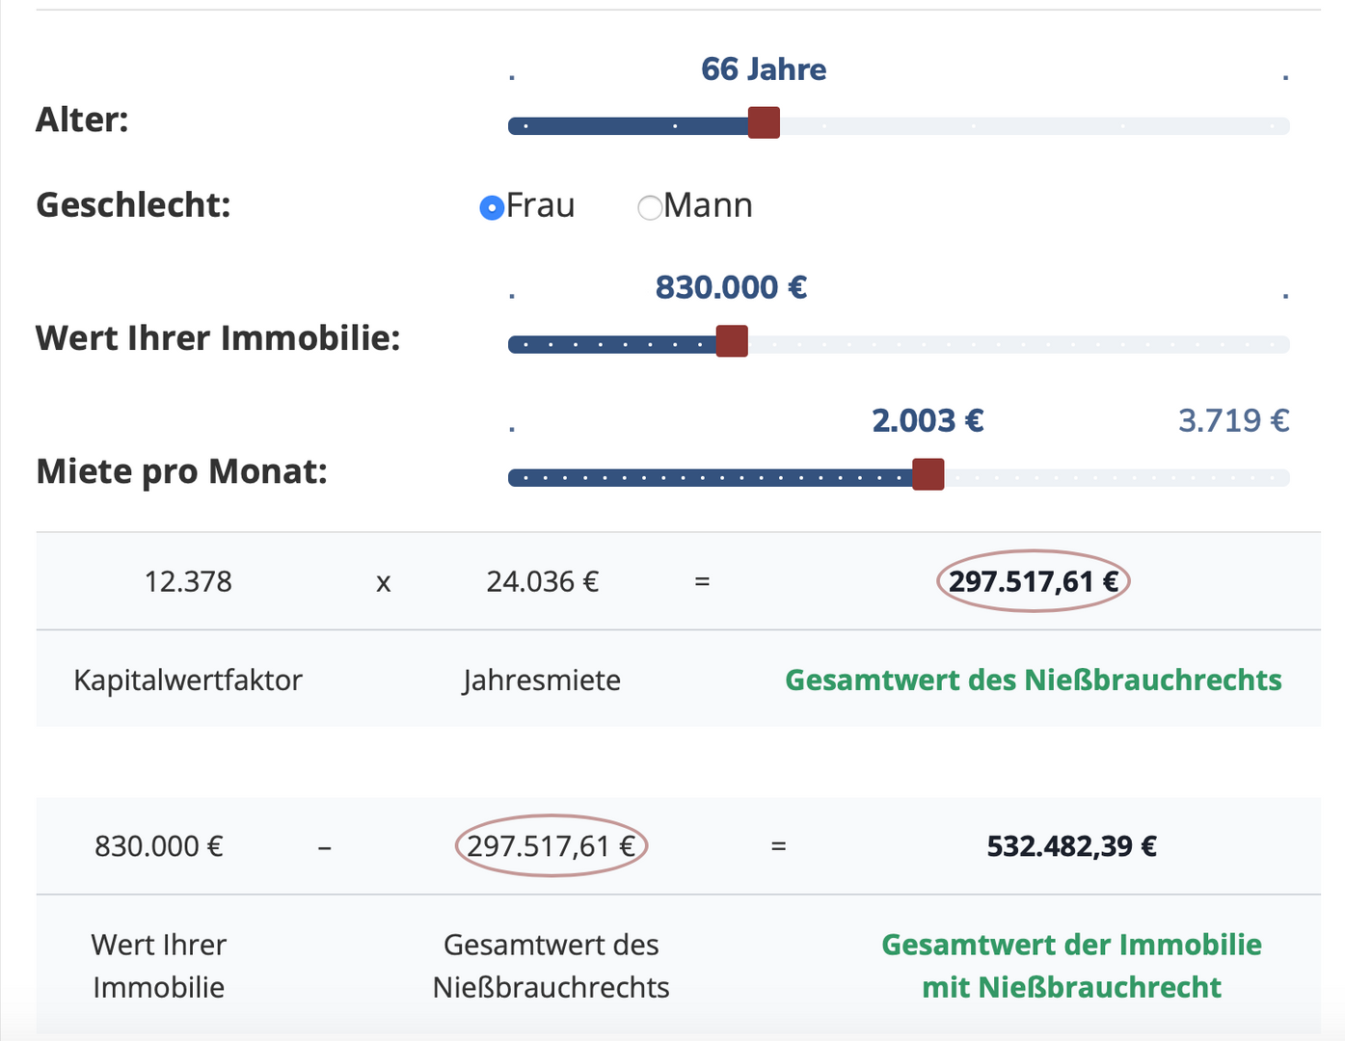Viewport: 1345px width, 1041px height.
Task: Click the bold circled 297.517,61 € result
Action: [1033, 581]
